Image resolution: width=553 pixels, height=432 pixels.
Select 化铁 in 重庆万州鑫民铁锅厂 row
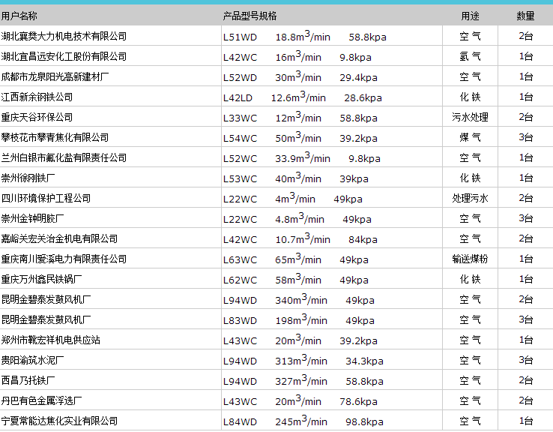(470, 279)
